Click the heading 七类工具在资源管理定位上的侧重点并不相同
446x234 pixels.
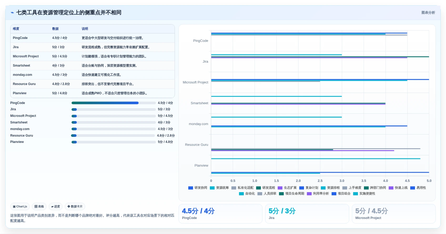[x=69, y=13]
